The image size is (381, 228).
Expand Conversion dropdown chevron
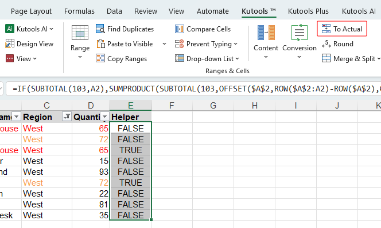300,57
